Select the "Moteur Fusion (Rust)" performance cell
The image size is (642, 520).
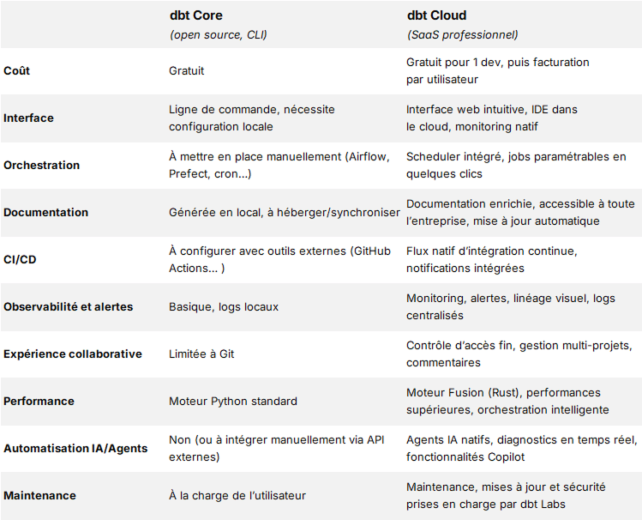pos(507,401)
